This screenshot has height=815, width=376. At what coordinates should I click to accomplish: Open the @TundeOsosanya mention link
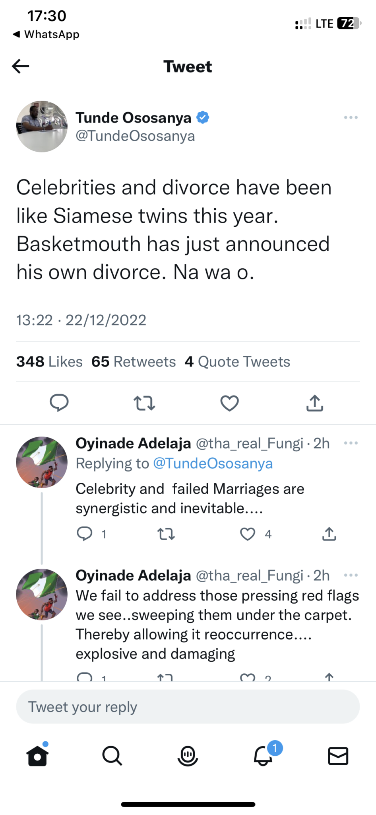pyautogui.click(x=213, y=464)
